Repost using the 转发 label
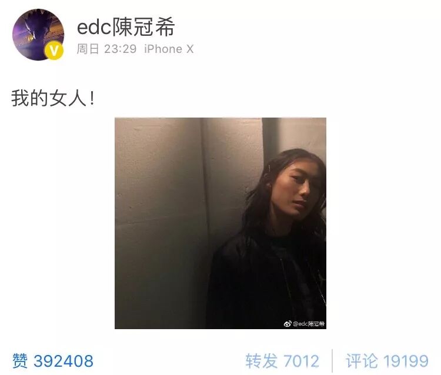This screenshot has height=375, width=441. [261, 361]
